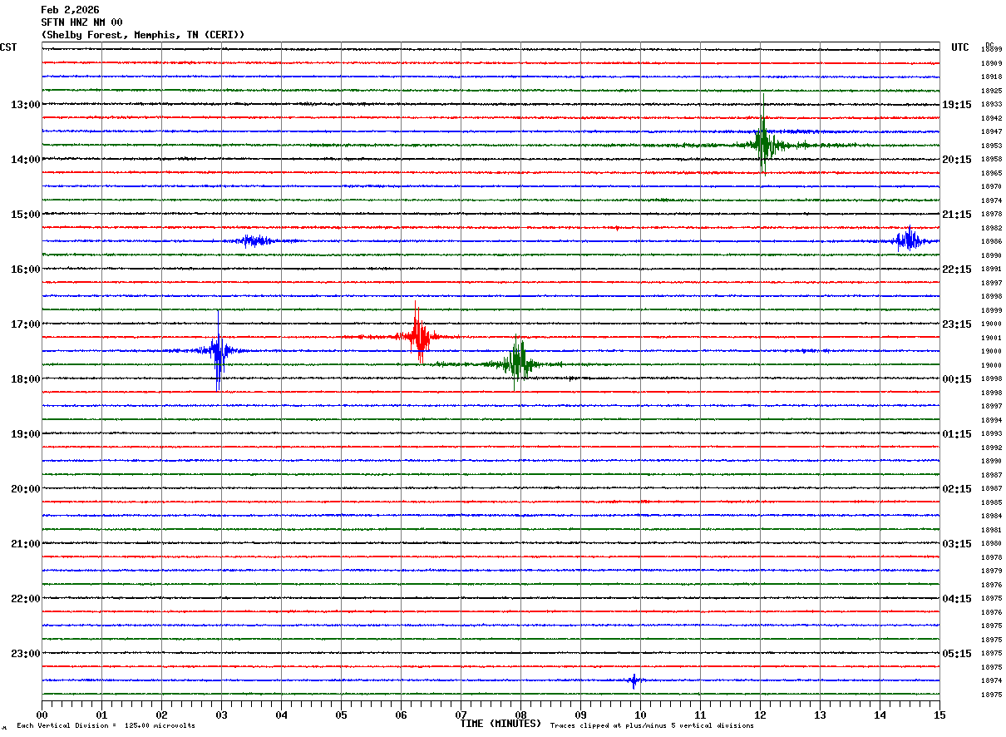Select the green seismic event near minute 8
1006x737 pixels.
518,364
